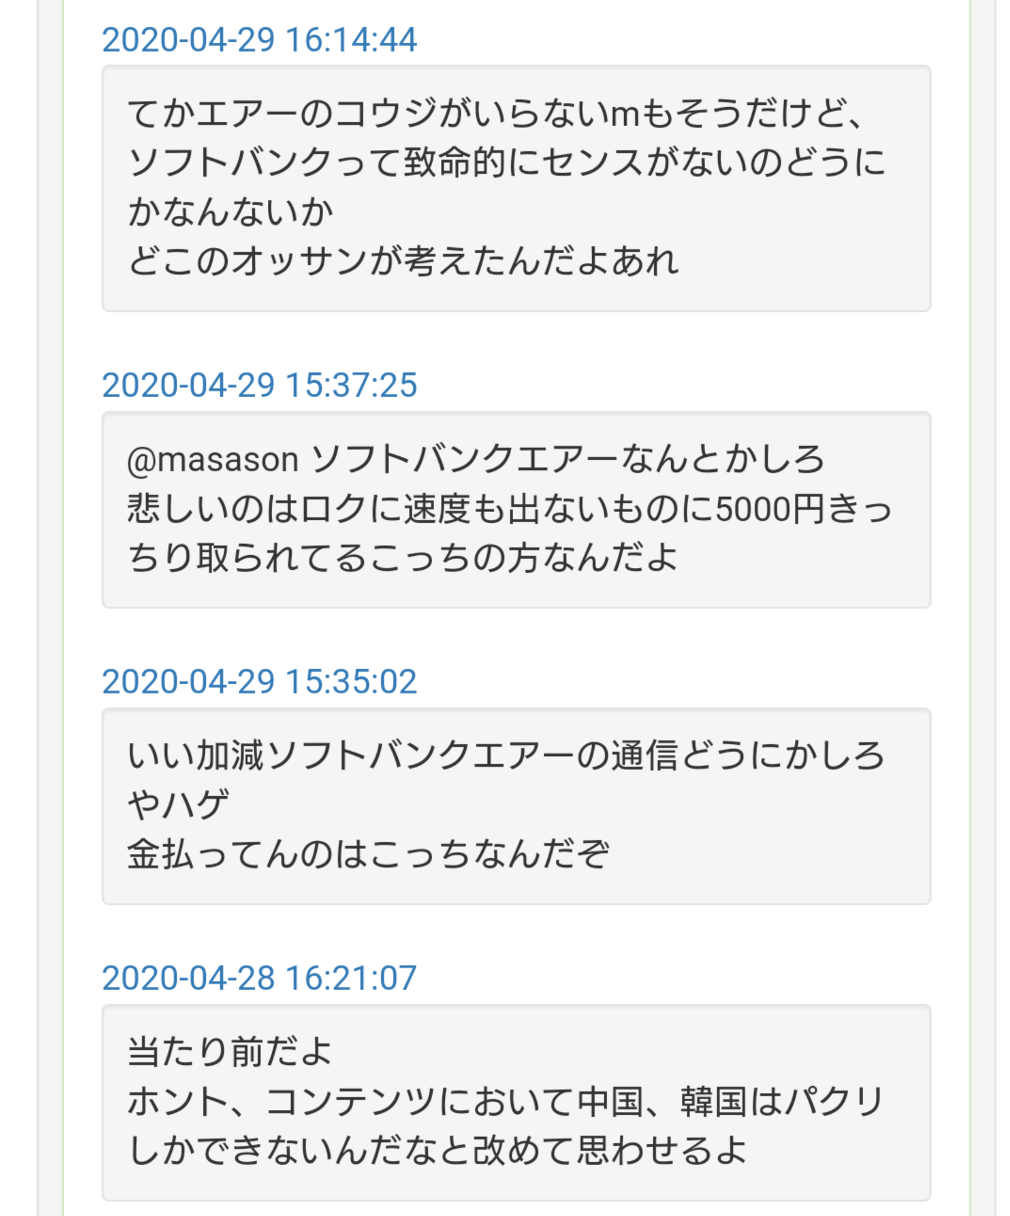
Task: Click the @masason mention in the message
Action: (x=213, y=460)
